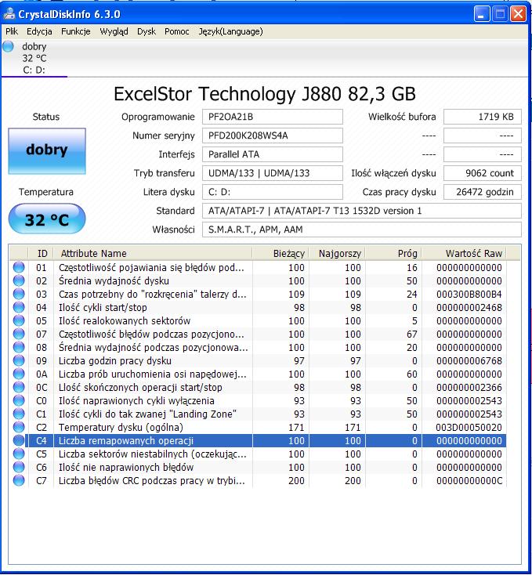The image size is (532, 575).
Task: Click status orb for attribute 09 row
Action: 19,360
